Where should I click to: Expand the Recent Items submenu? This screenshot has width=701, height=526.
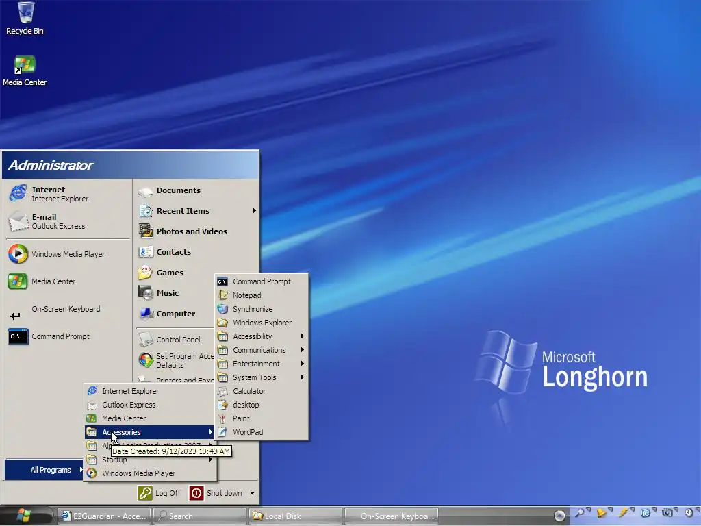[x=196, y=211]
